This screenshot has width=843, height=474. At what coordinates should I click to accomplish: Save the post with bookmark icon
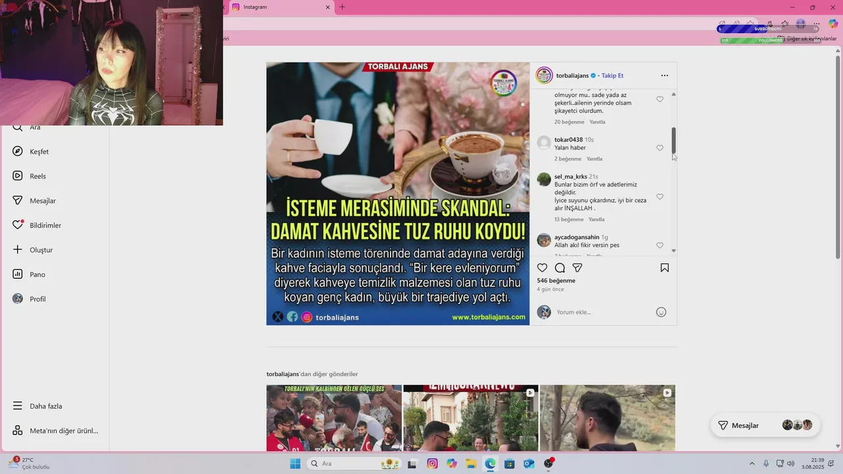tap(665, 268)
